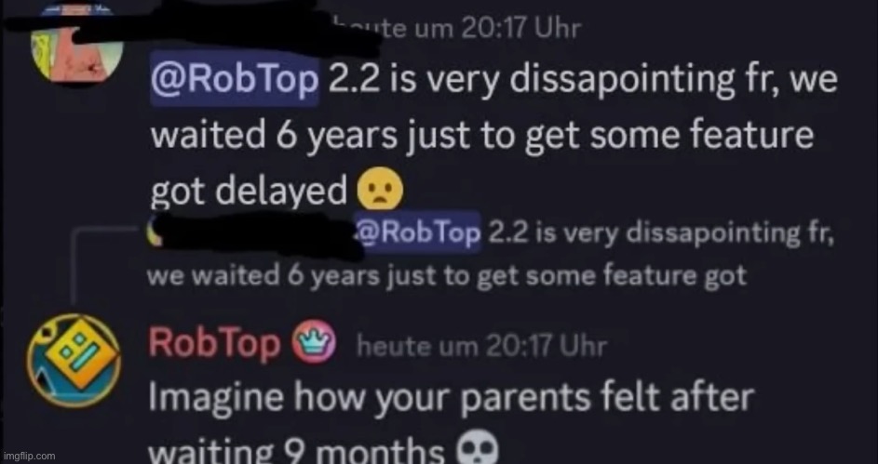Click the imgflip.com watermark

click(x=29, y=457)
